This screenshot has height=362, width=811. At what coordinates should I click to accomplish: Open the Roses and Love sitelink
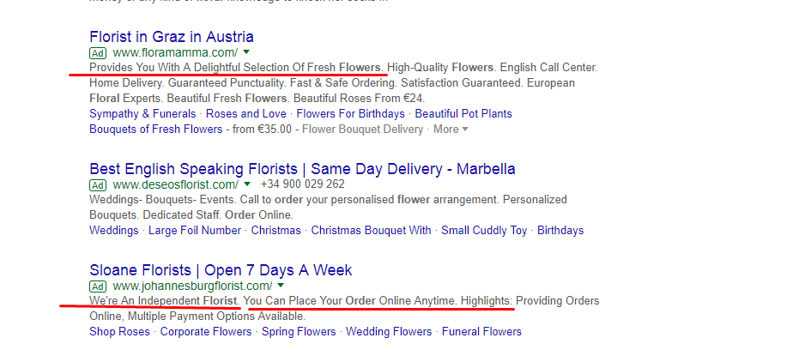pyautogui.click(x=246, y=114)
